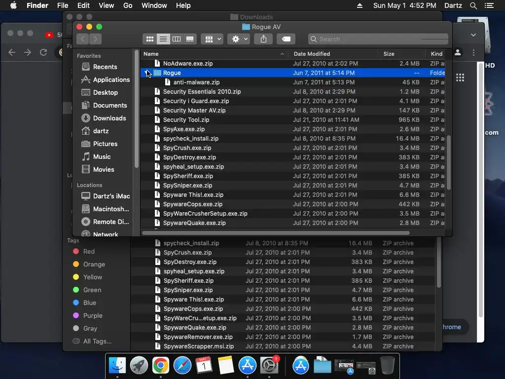Click the Finder Forward arrow button
Image resolution: width=505 pixels, height=379 pixels.
pyautogui.click(x=95, y=39)
